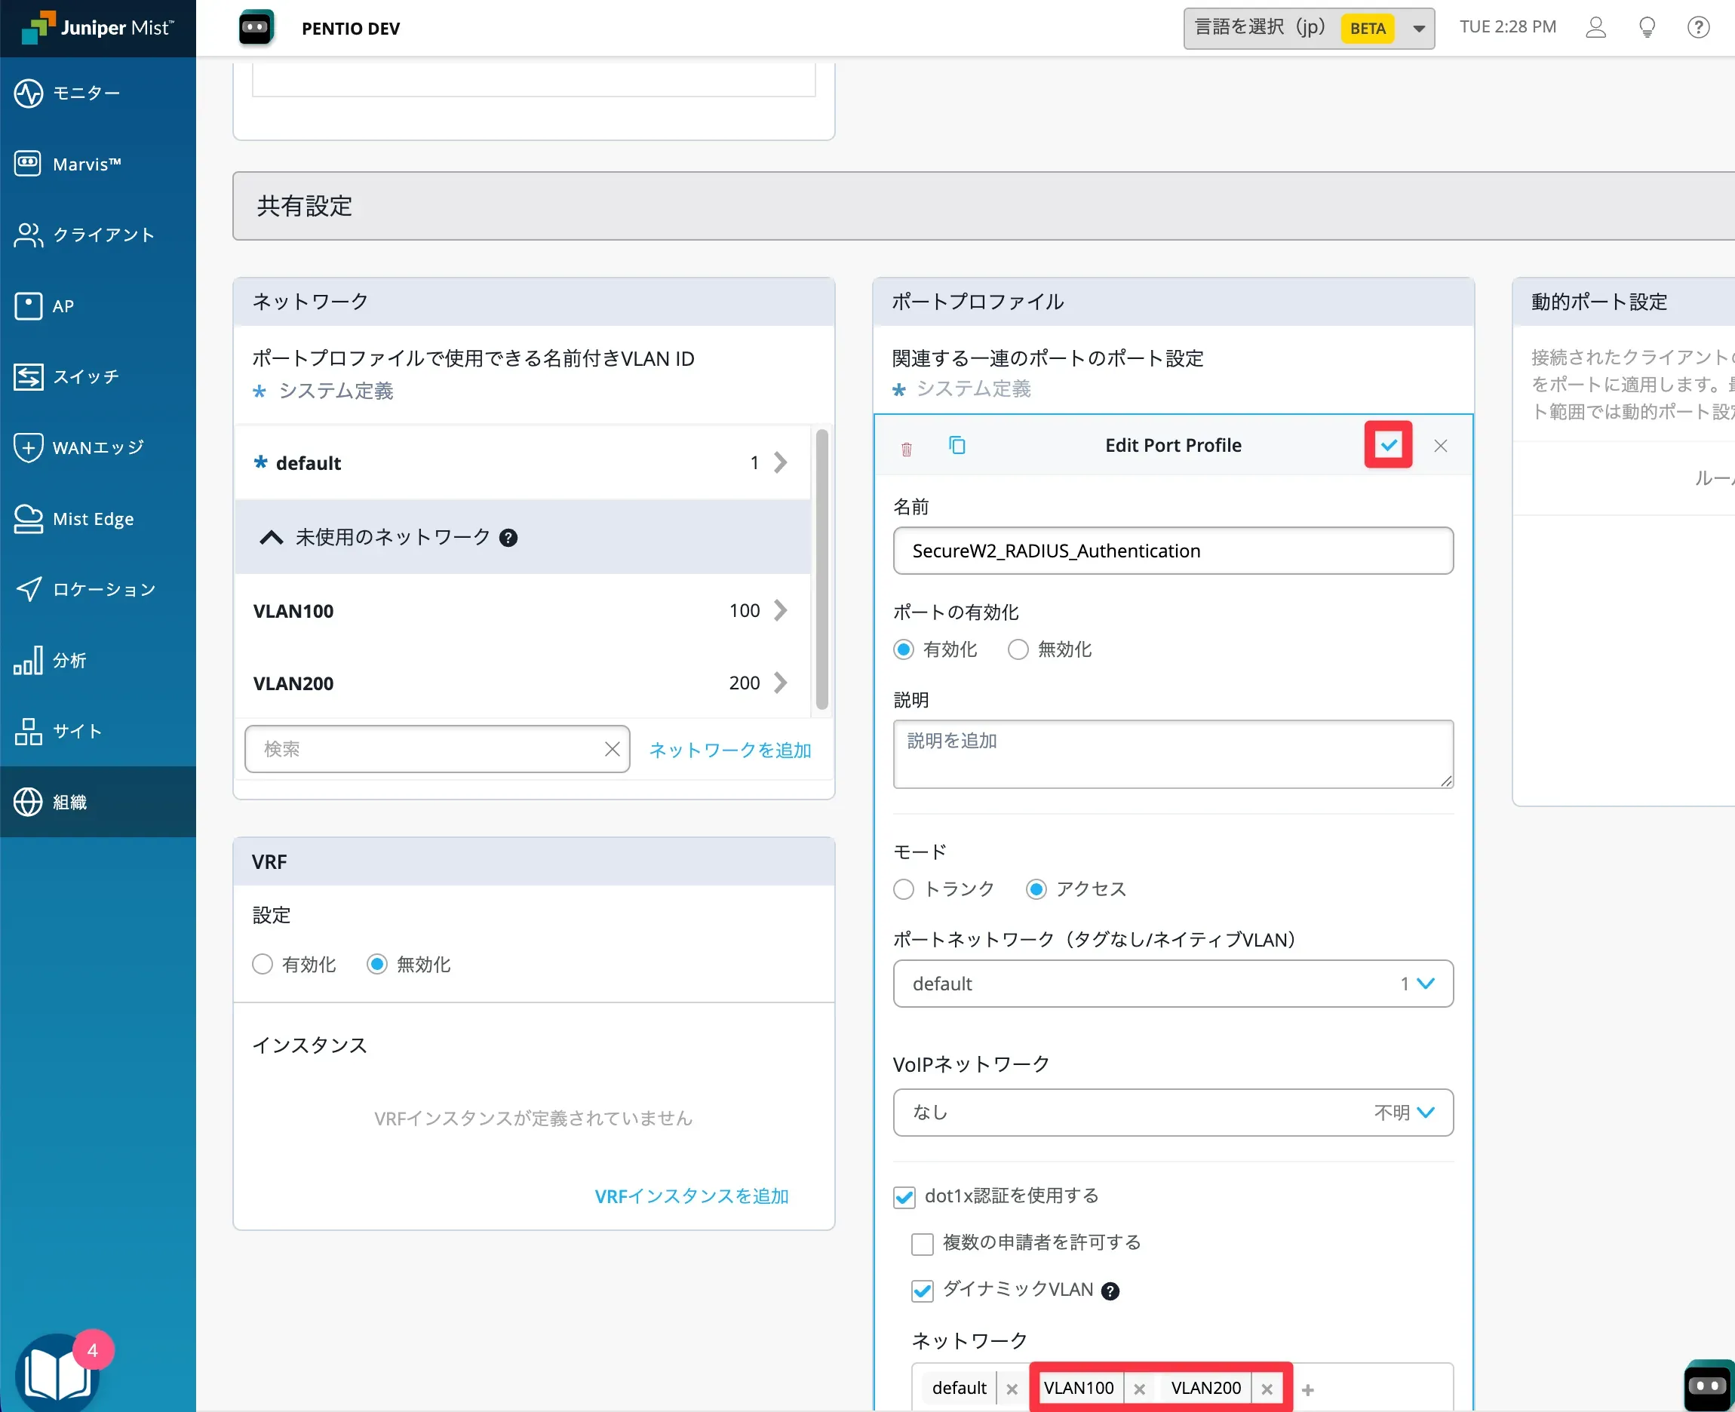Show help tooltip for ダイナミックVLAN

[x=1110, y=1291]
